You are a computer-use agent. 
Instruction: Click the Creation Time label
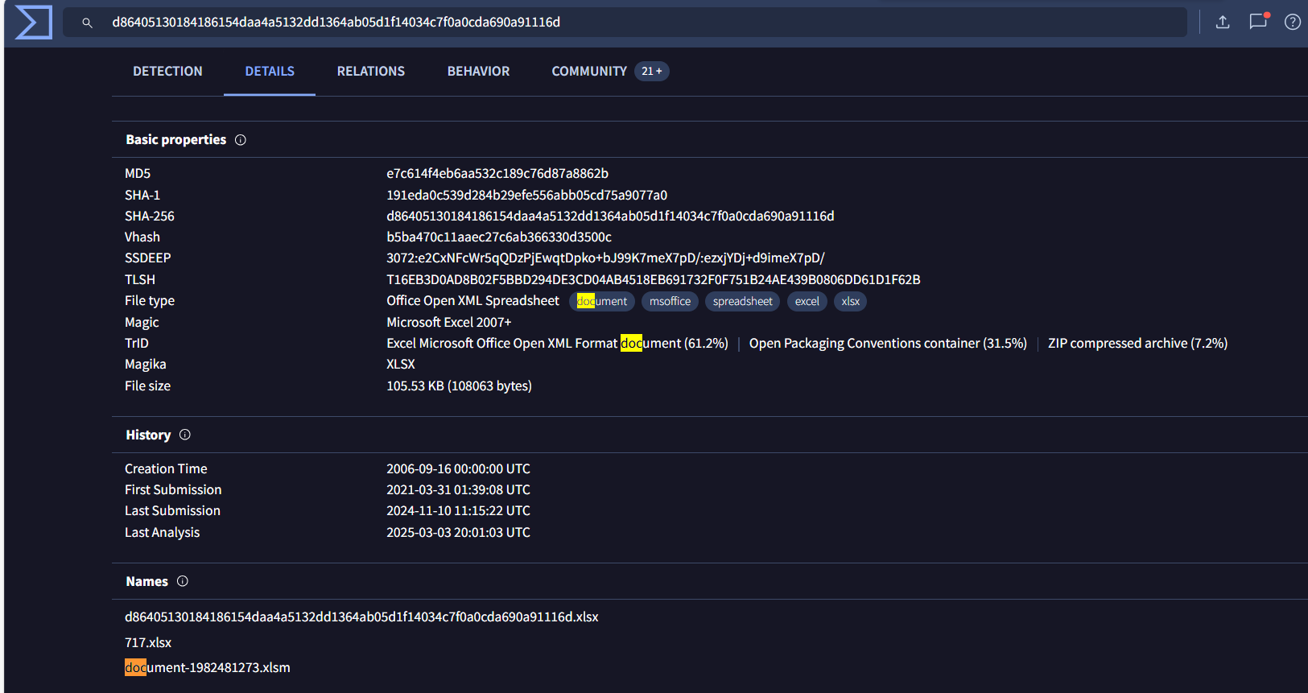166,468
